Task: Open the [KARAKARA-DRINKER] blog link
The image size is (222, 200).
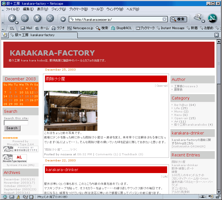Action: click(188, 146)
